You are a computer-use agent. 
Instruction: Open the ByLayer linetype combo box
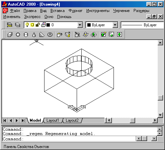tap(142, 25)
